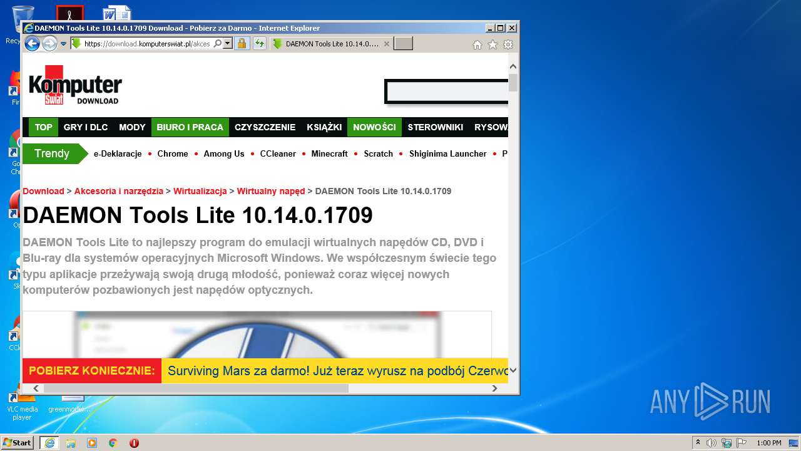The width and height of the screenshot is (801, 451).
Task: Expand the address bar autocomplete dropdown
Action: (227, 44)
